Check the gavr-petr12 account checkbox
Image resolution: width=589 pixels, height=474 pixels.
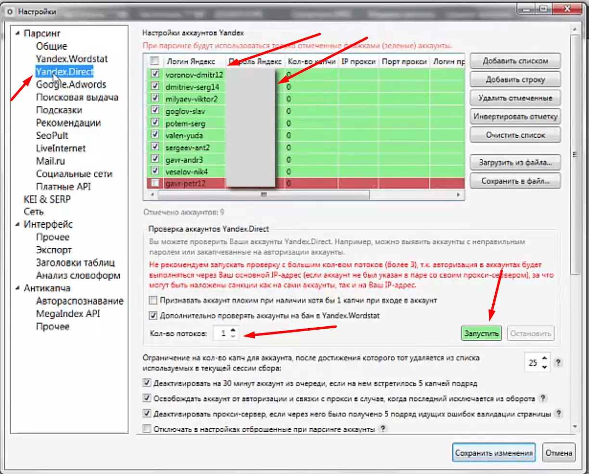click(x=154, y=183)
